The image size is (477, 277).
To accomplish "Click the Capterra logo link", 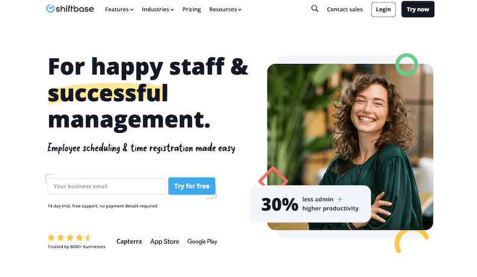I will [129, 241].
